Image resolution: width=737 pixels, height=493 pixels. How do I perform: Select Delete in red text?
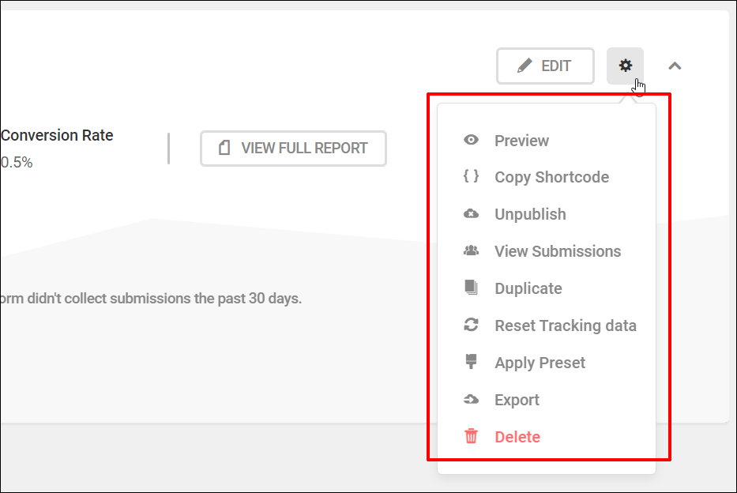click(x=517, y=437)
